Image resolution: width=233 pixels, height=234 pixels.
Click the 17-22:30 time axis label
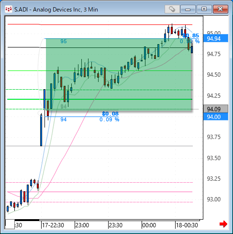pos(53,225)
